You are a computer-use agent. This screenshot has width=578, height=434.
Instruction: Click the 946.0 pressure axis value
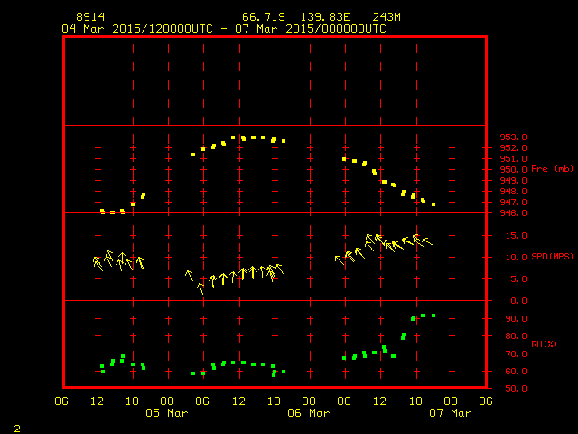coord(513,213)
